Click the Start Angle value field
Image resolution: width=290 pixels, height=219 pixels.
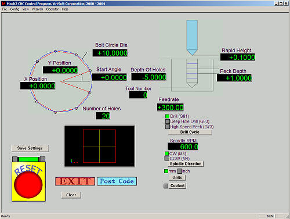(110, 77)
